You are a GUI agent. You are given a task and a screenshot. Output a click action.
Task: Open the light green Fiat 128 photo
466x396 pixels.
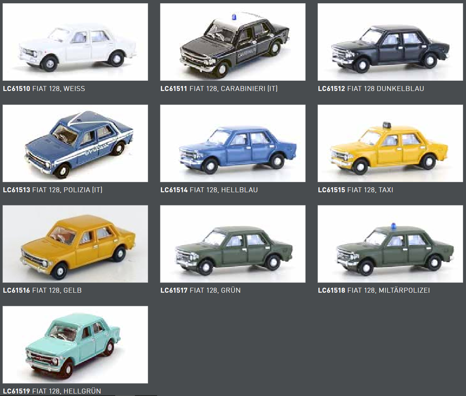75,345
